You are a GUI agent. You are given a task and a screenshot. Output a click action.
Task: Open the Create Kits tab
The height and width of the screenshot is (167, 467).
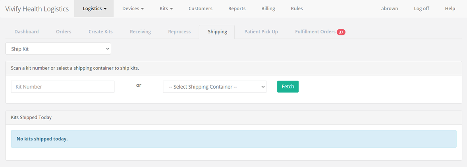coord(101,32)
